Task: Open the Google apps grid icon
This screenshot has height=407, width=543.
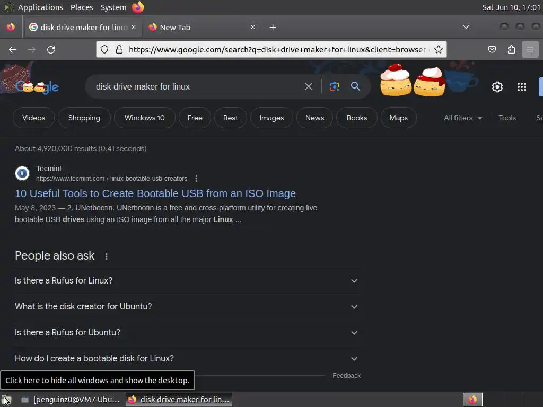Action: [522, 87]
